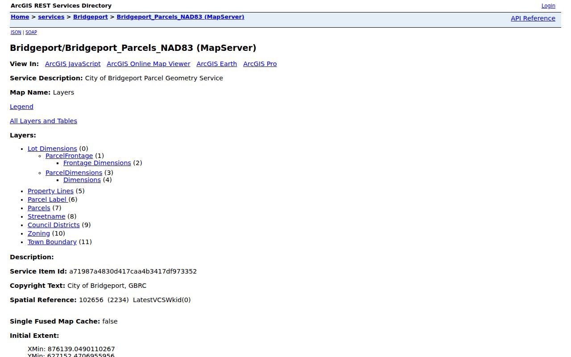Open the ParcelDimensions sublayer
Viewport: 571px width, 357px height.
74,173
